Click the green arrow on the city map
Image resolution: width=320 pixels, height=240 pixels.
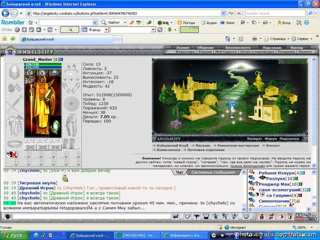click(292, 111)
